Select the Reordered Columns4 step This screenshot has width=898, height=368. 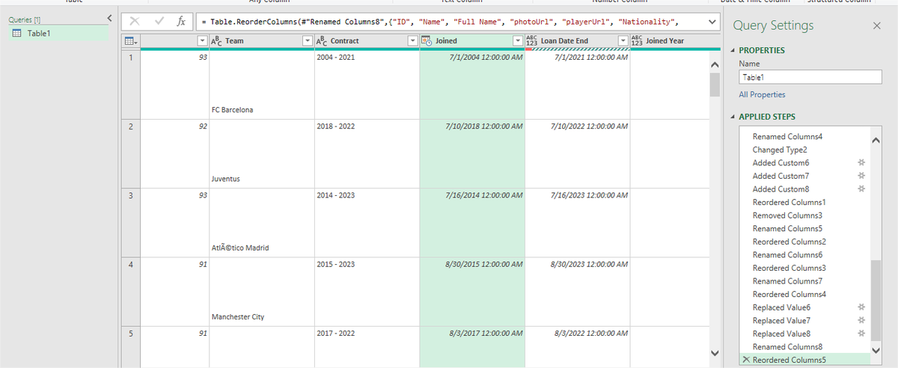click(789, 294)
